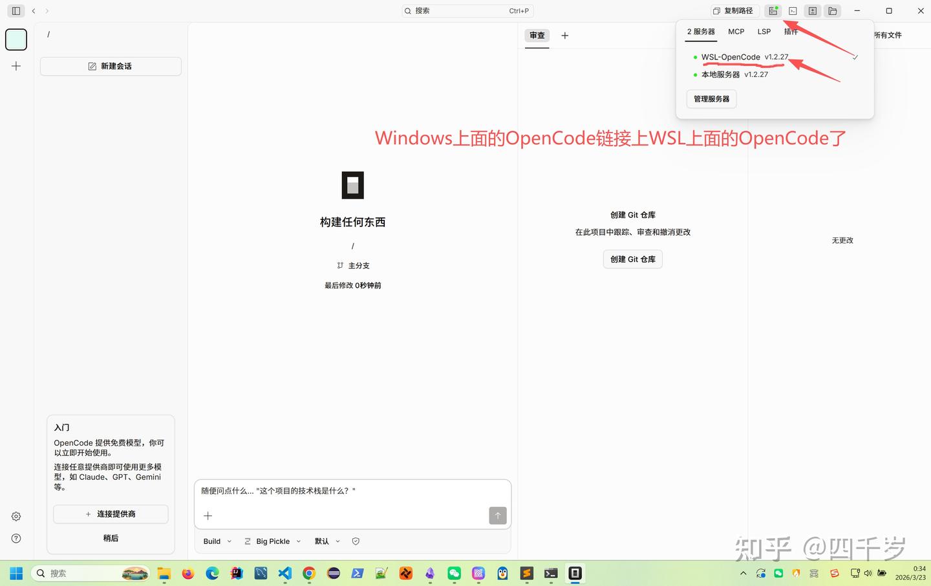
Task: Open WeChat from the taskbar
Action: pos(454,573)
